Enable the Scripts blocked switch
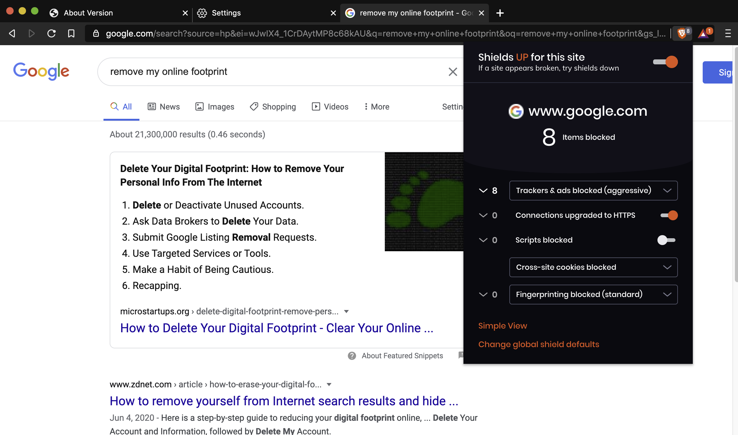The image size is (738, 435). point(666,240)
